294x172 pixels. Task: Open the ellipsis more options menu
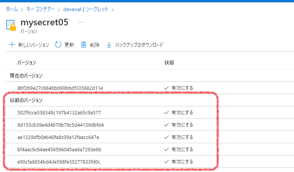[81, 22]
